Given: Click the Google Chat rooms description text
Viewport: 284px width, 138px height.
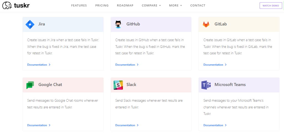Looking at the screenshot, I should 63,104.
